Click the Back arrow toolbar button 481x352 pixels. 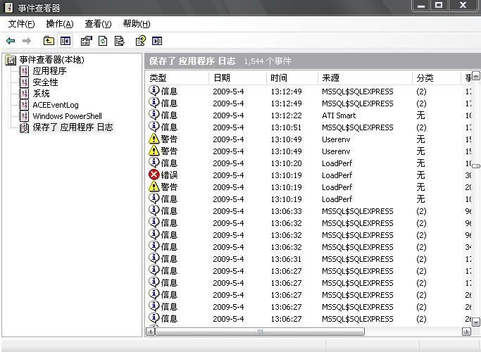11,41
